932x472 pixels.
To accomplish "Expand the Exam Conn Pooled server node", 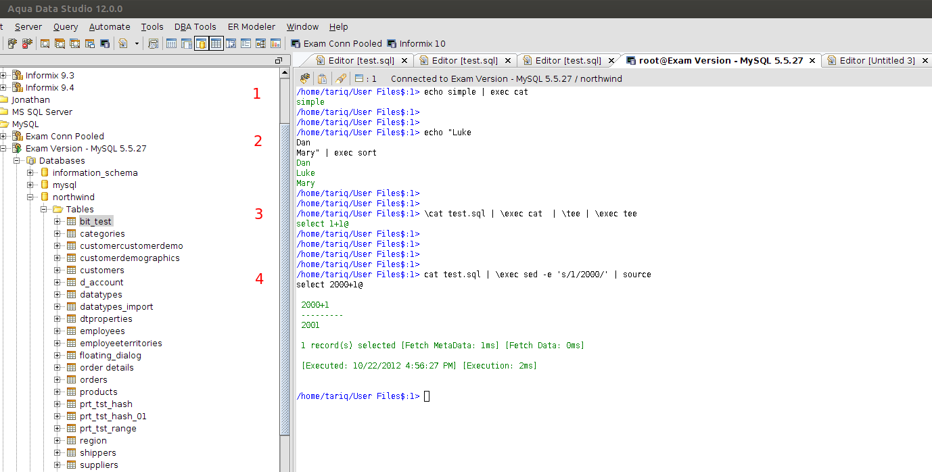I will coord(3,136).
